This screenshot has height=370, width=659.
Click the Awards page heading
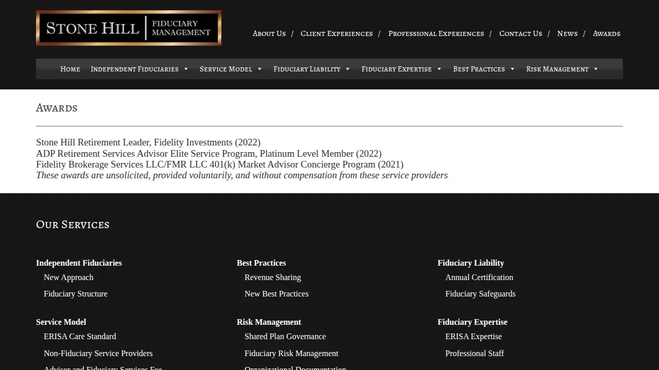57,108
